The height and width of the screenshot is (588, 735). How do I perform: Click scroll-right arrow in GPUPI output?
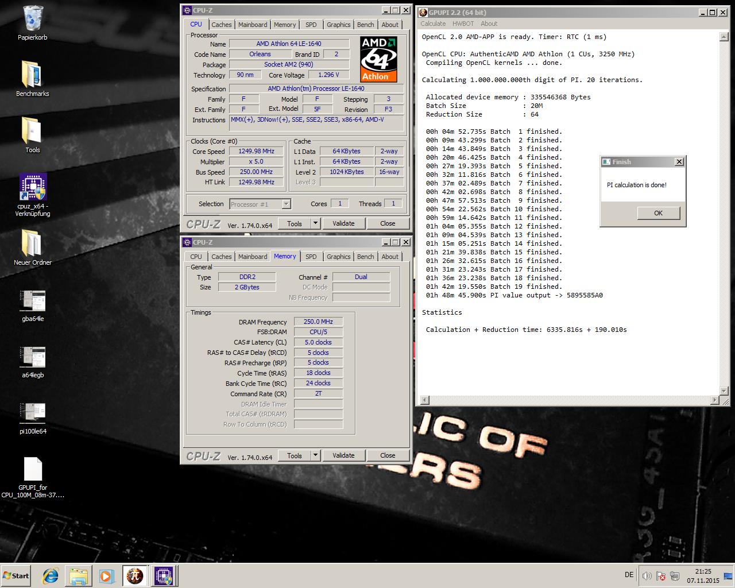[715, 400]
